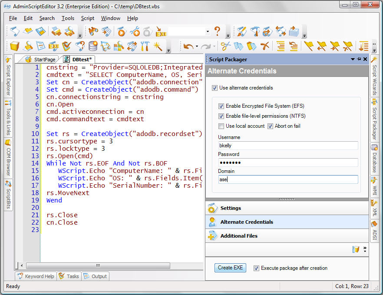Uncheck Use alternate credentials
Image resolution: width=383 pixels, height=295 pixels.
pyautogui.click(x=215, y=88)
